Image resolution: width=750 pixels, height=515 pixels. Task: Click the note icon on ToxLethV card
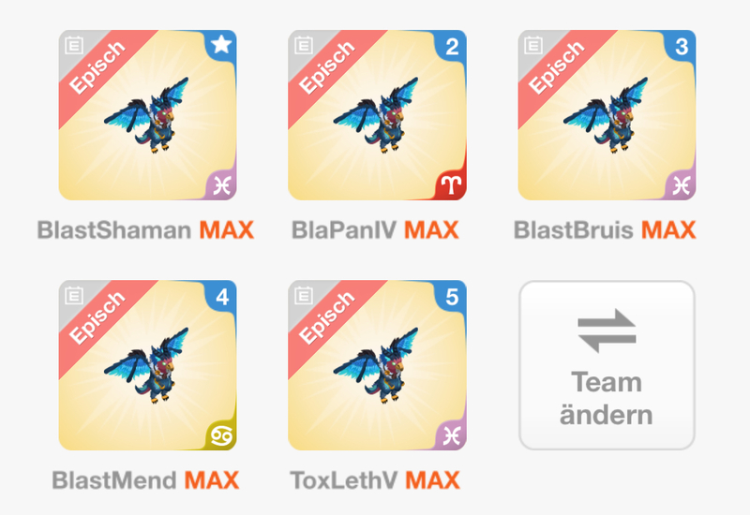pos(303,295)
